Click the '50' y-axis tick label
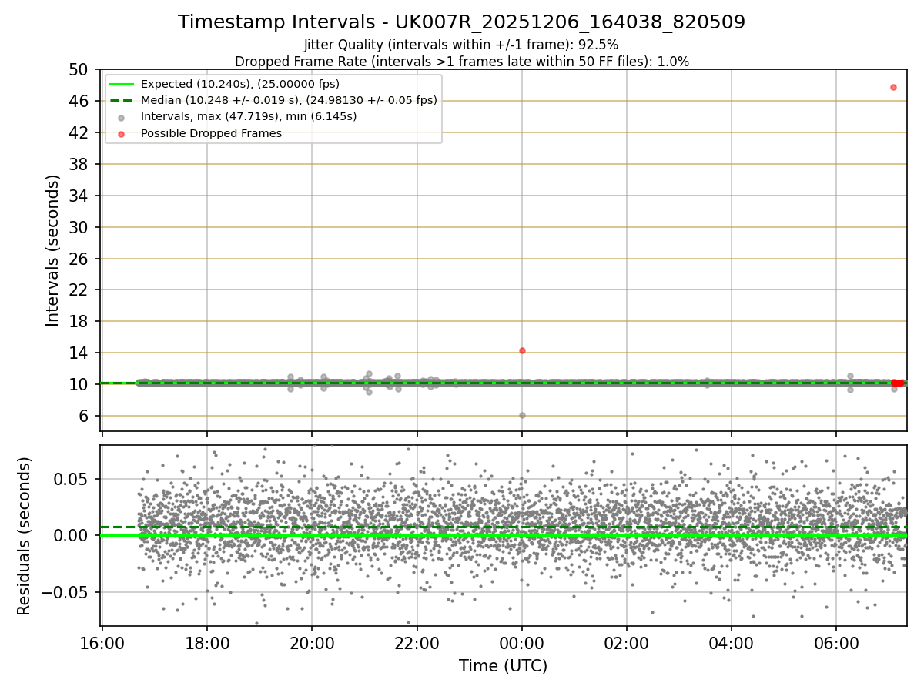 [79, 70]
